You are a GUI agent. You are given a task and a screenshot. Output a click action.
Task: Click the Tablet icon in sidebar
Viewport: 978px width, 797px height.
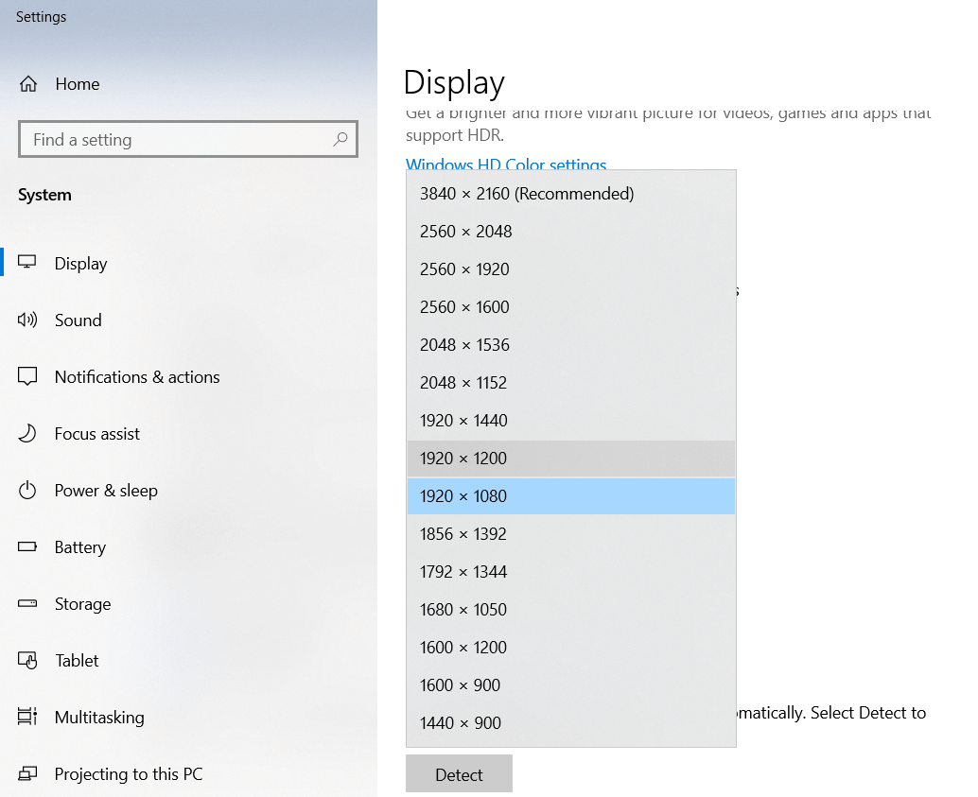click(x=27, y=661)
